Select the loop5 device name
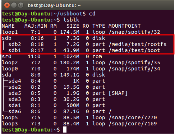Screen dimensions: 175x134 10,117
